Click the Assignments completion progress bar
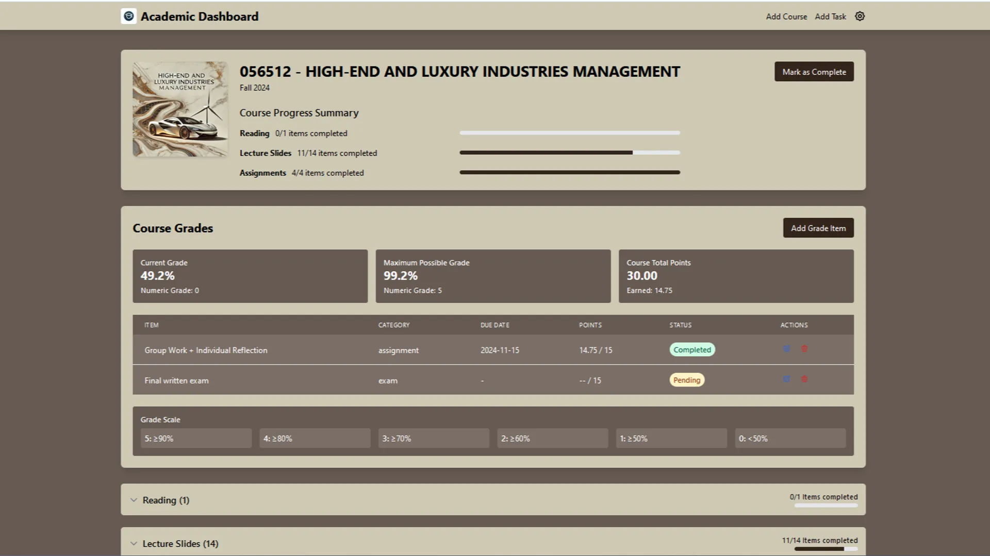990x556 pixels. click(x=570, y=172)
